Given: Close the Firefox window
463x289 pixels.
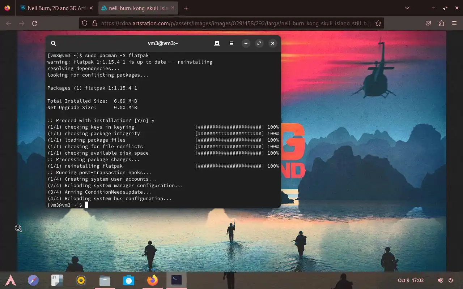Looking at the screenshot, I should tap(456, 8).
